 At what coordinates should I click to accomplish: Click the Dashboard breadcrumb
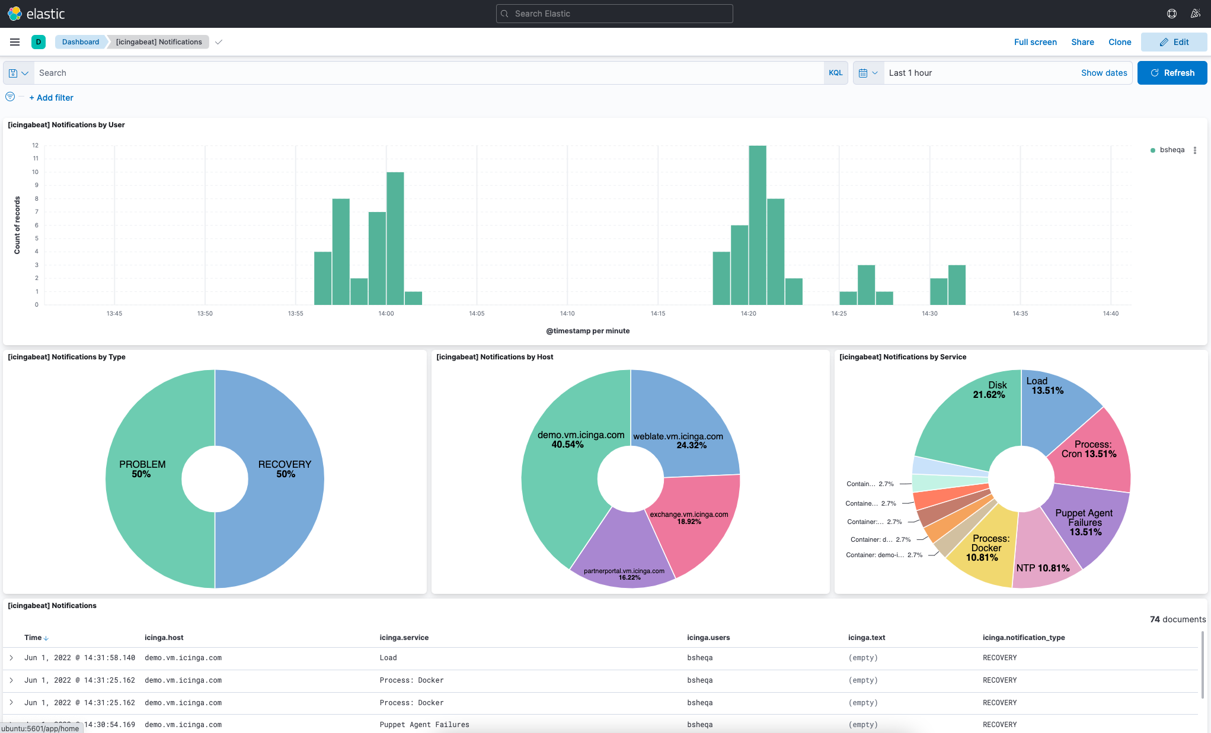click(x=81, y=42)
